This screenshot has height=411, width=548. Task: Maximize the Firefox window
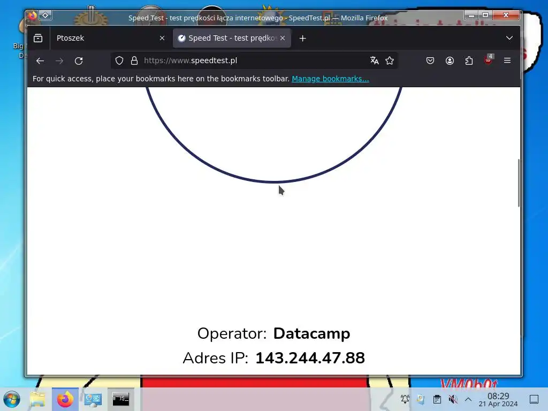point(485,15)
